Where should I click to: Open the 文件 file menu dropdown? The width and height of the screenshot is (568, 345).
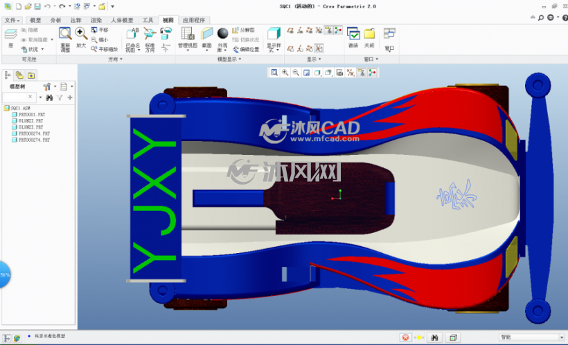click(x=12, y=20)
